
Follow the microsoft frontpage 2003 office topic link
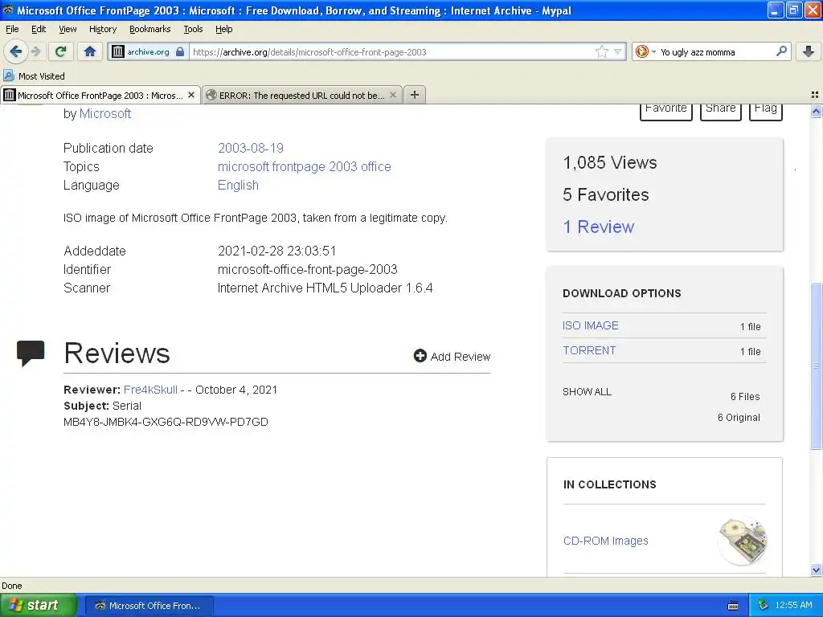click(x=305, y=167)
